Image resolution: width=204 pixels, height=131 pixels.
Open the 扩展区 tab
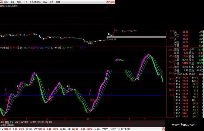click(x=3, y=125)
